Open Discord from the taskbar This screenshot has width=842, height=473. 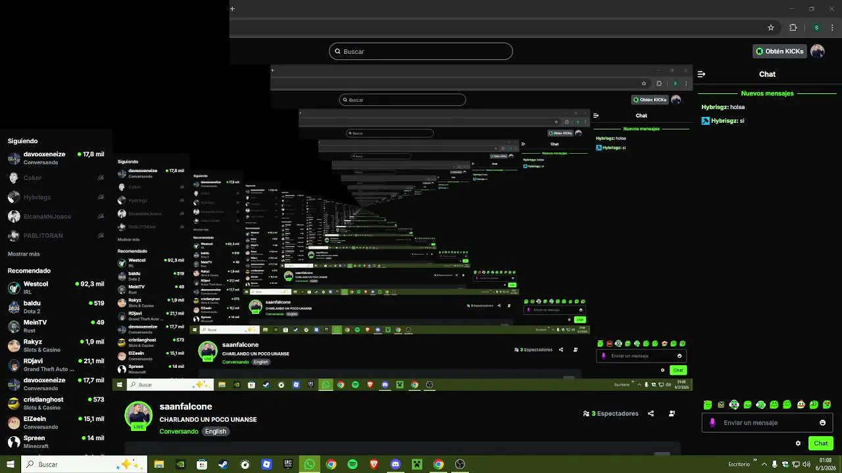tap(395, 464)
